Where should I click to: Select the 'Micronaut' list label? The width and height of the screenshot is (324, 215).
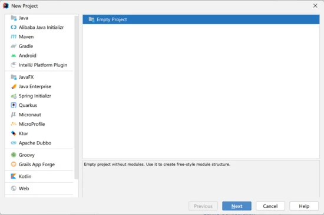(x=30, y=115)
